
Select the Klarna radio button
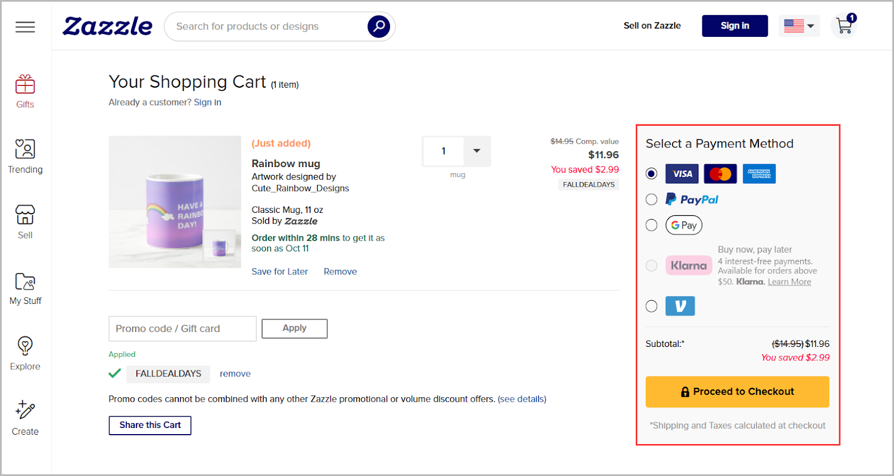652,265
